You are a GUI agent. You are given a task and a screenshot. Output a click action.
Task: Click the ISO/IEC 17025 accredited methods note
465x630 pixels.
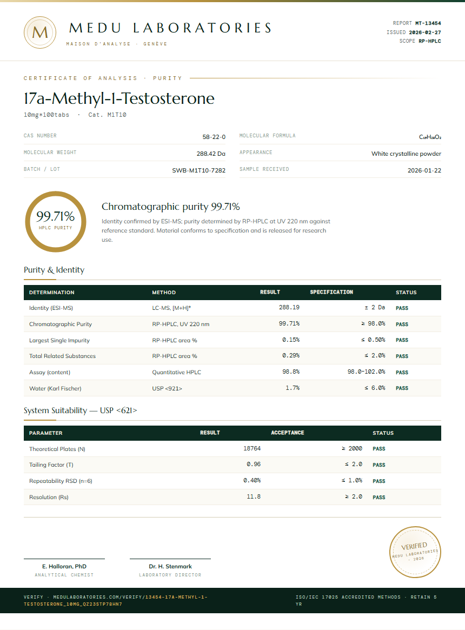pos(366,600)
